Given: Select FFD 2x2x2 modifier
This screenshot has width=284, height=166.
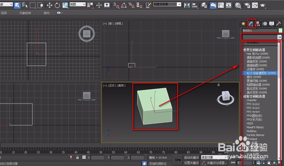Looking at the screenshot, I should click(253, 104).
